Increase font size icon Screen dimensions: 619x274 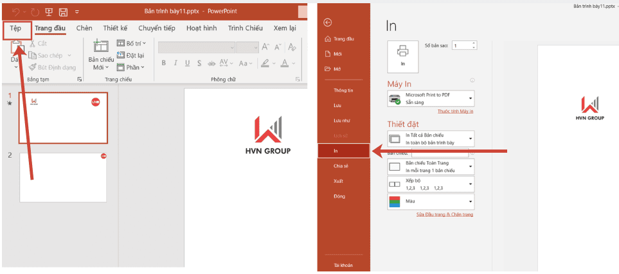265,47
